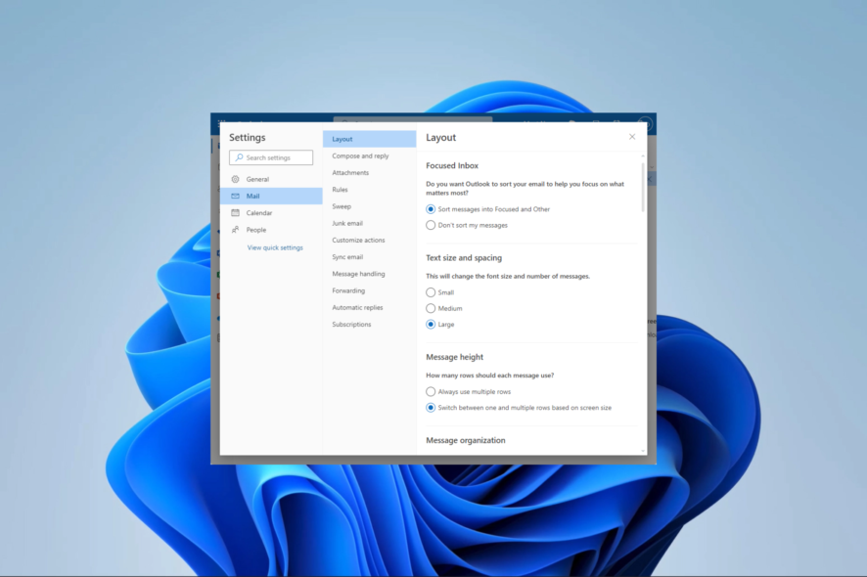
Task: Open Sync email settings
Action: pos(369,257)
